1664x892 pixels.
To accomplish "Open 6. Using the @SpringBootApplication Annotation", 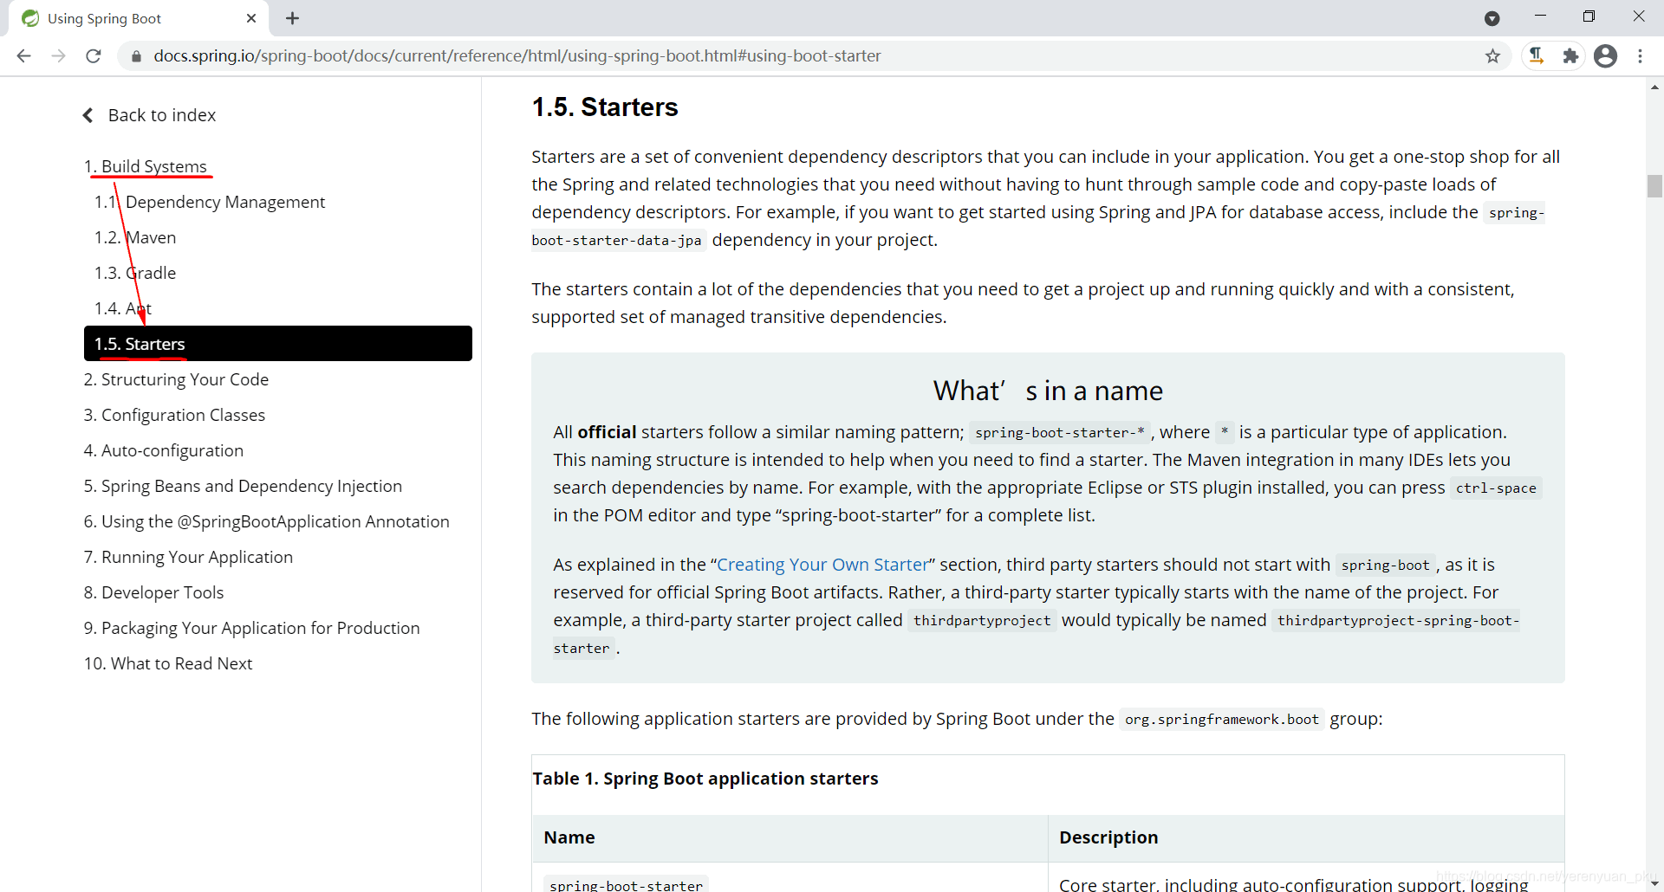I will click(267, 521).
